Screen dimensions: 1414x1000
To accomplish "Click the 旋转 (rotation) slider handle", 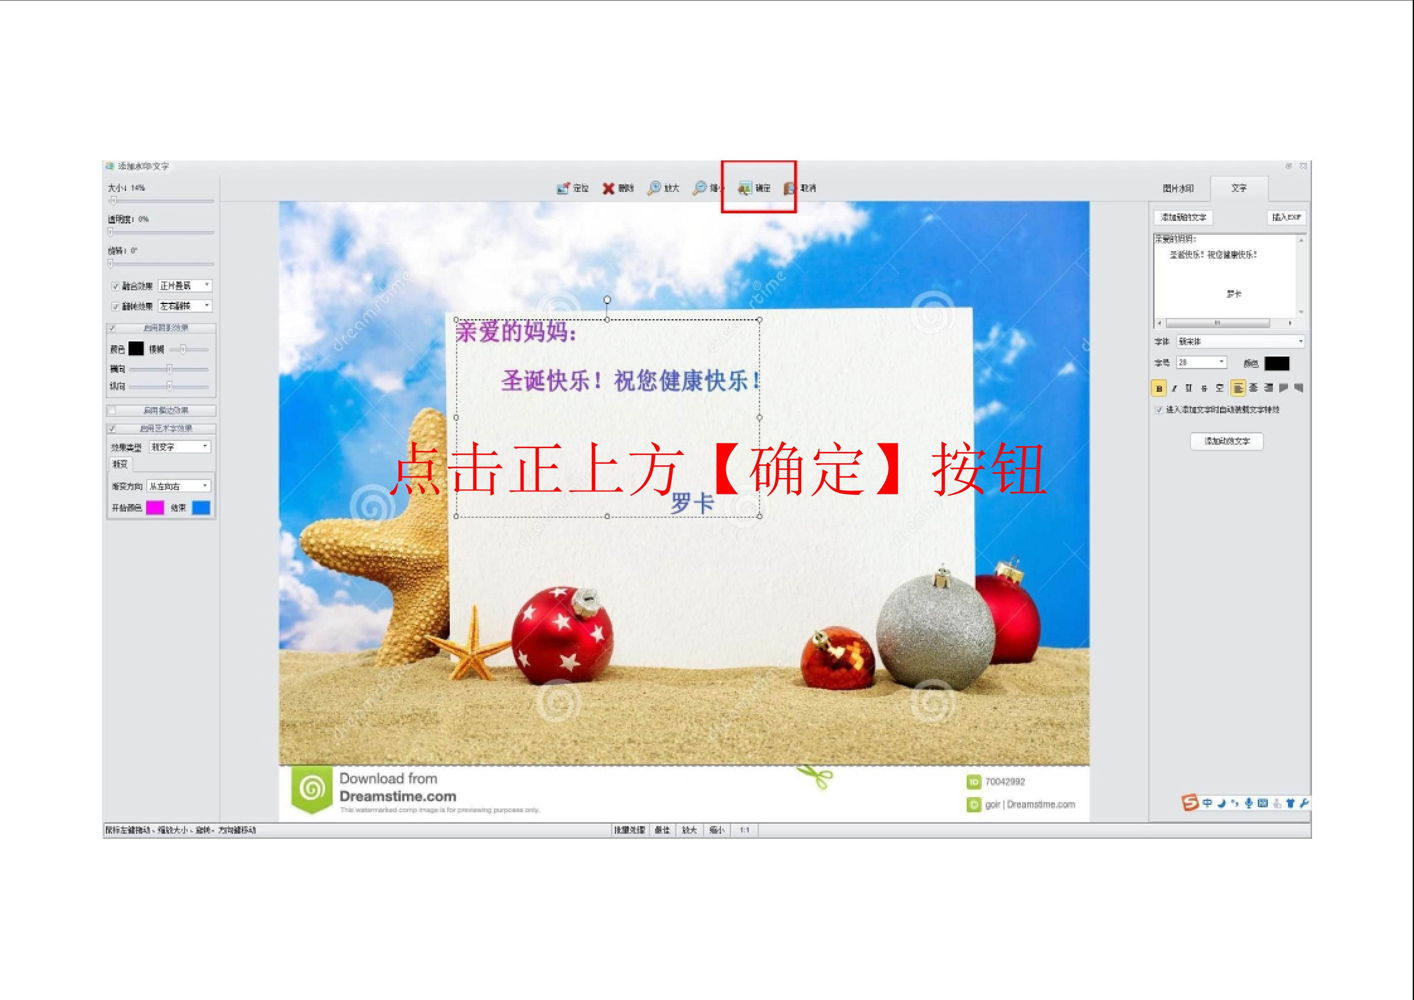I will click(111, 264).
